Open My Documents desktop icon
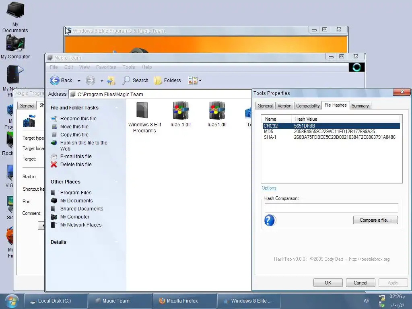 click(x=15, y=17)
